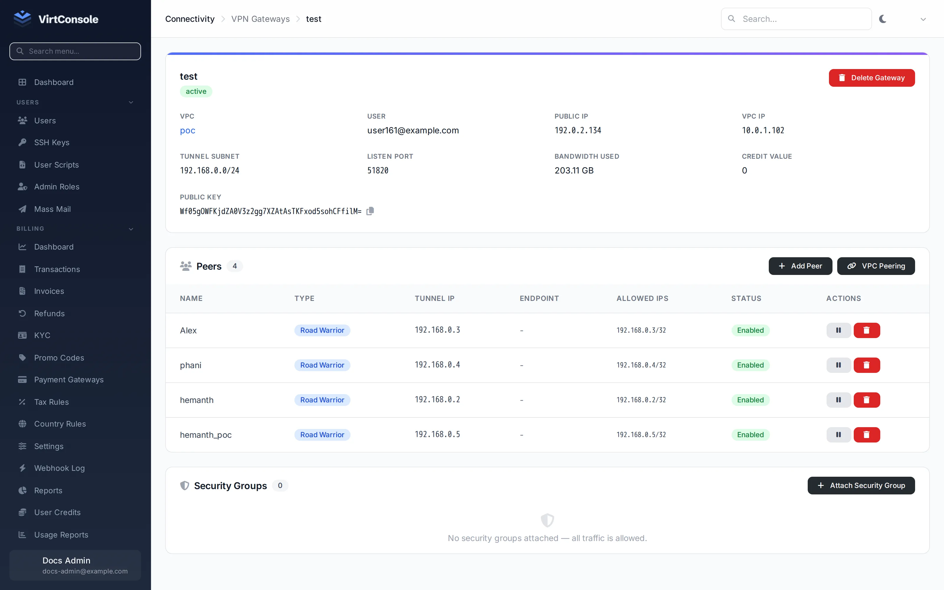Click the VPC IP 10.0.1.102
The width and height of the screenshot is (944, 590).
point(763,130)
